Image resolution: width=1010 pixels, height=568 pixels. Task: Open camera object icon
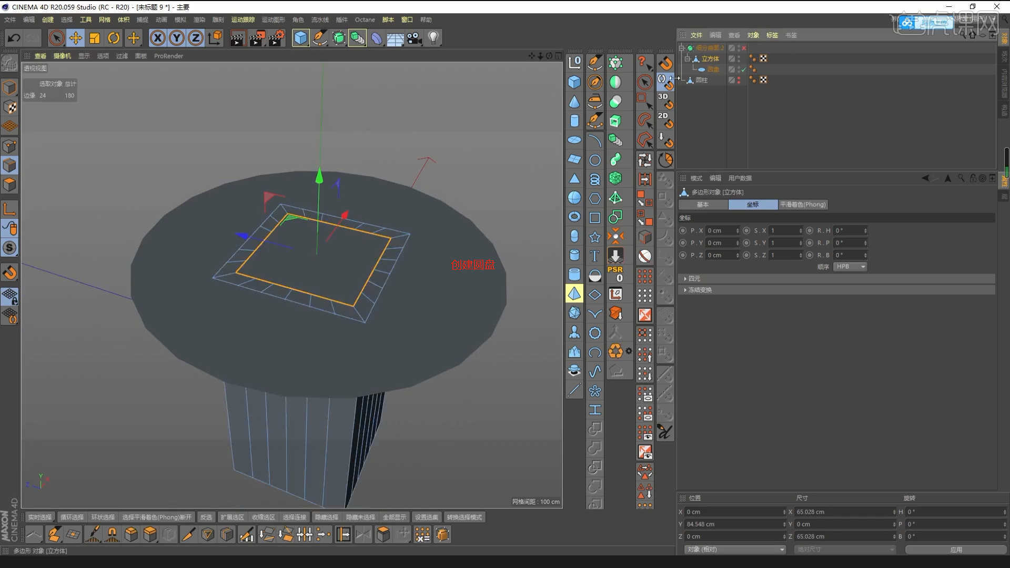click(415, 38)
